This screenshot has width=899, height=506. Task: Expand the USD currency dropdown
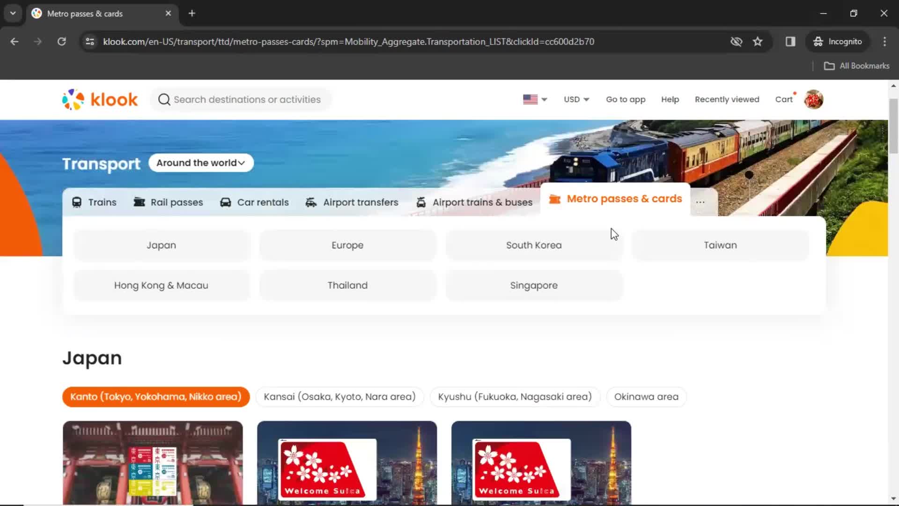point(575,99)
